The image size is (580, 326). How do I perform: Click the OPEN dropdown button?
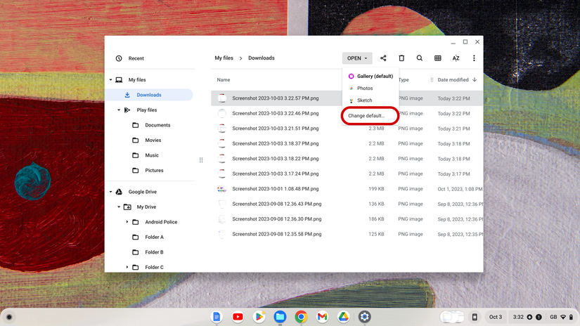pyautogui.click(x=357, y=58)
